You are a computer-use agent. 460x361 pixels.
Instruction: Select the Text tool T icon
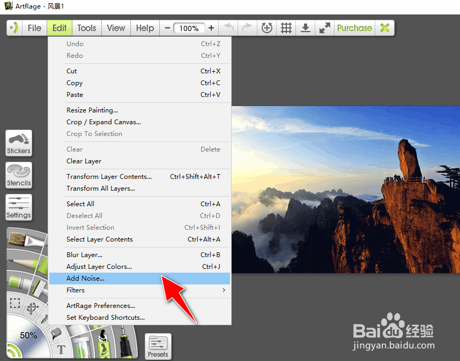coord(61,349)
